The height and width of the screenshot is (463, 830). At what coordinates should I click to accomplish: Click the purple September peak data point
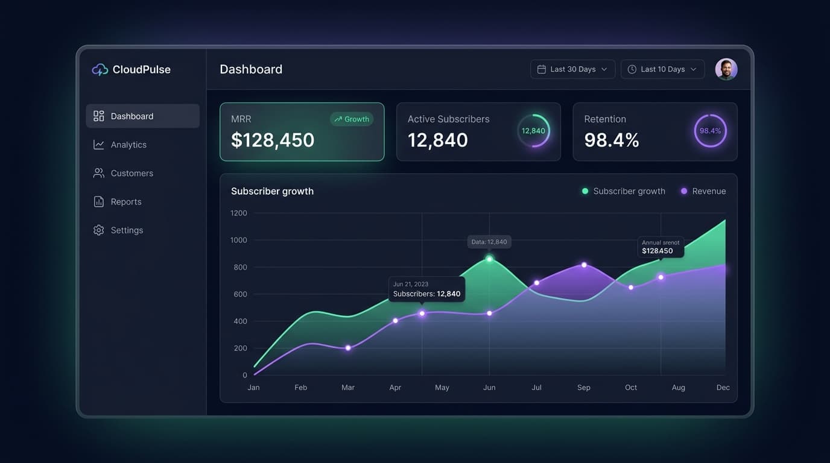(x=584, y=265)
